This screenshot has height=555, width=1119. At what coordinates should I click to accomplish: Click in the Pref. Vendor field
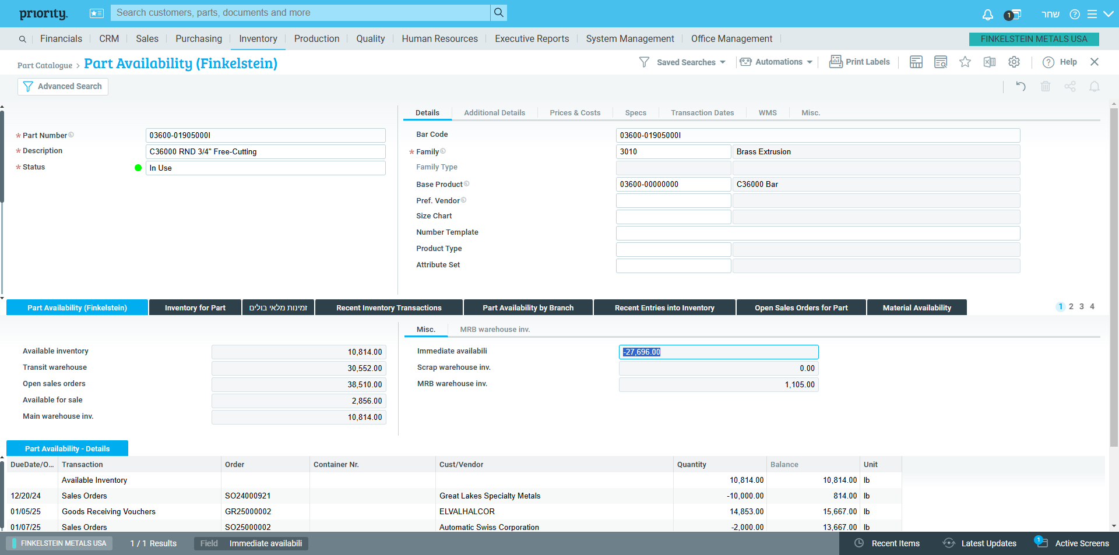tap(673, 200)
